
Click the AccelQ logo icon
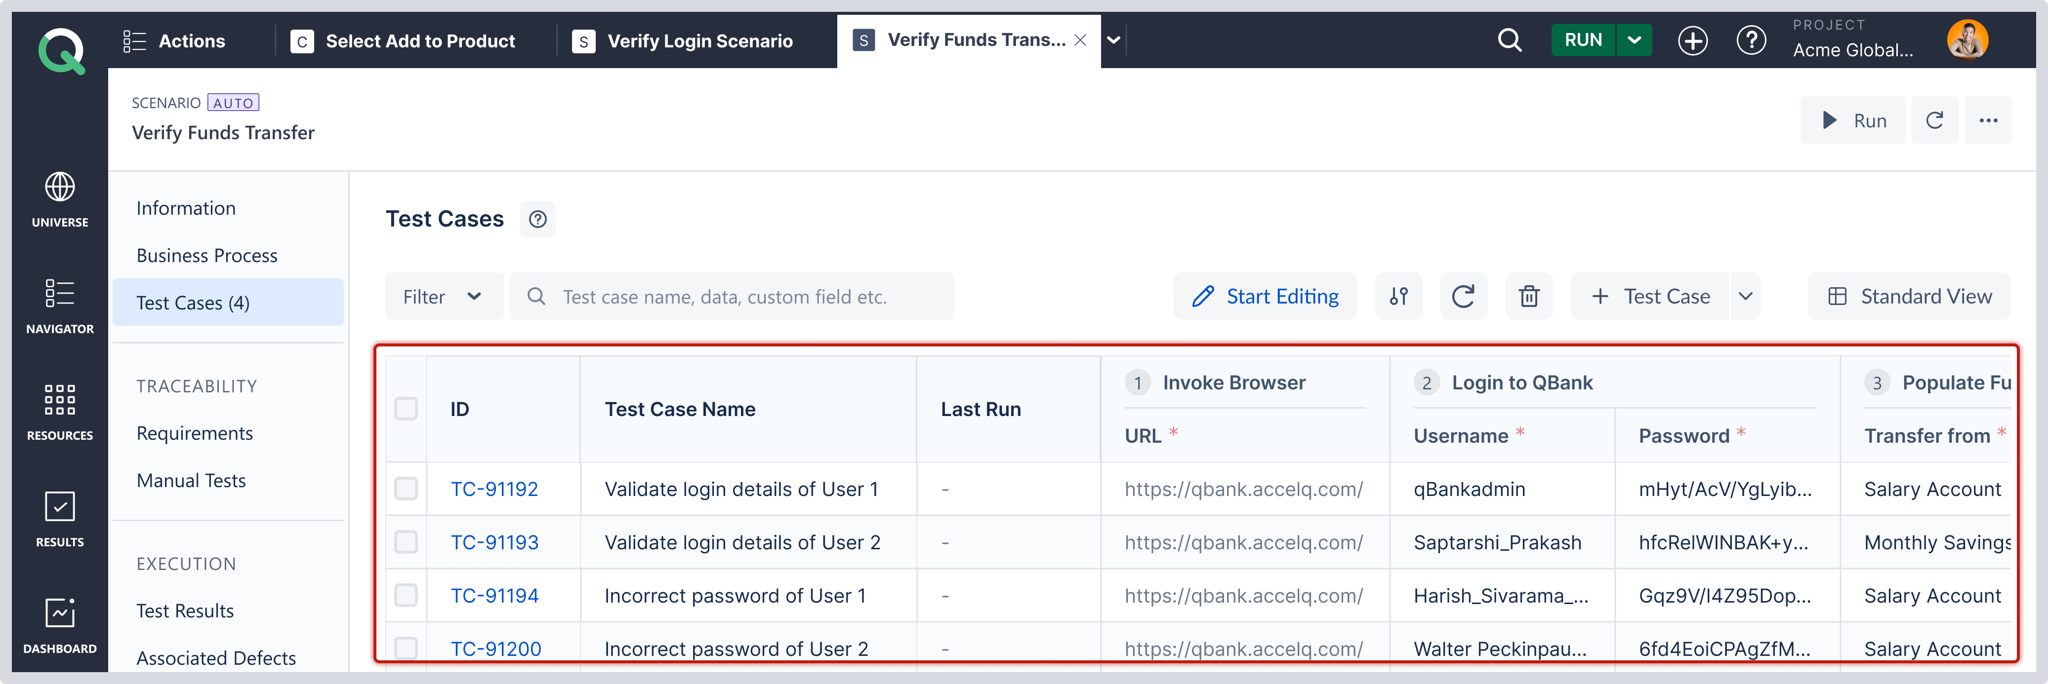(x=61, y=51)
